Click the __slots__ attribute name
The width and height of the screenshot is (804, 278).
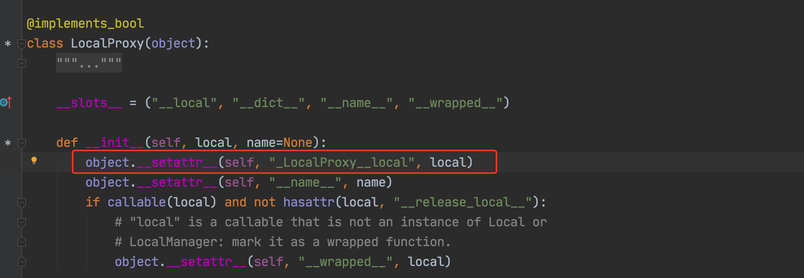pyautogui.click(x=89, y=103)
